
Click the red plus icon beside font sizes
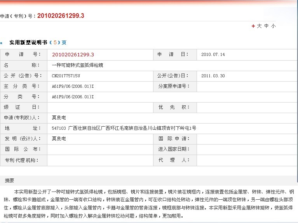pos(253,26)
